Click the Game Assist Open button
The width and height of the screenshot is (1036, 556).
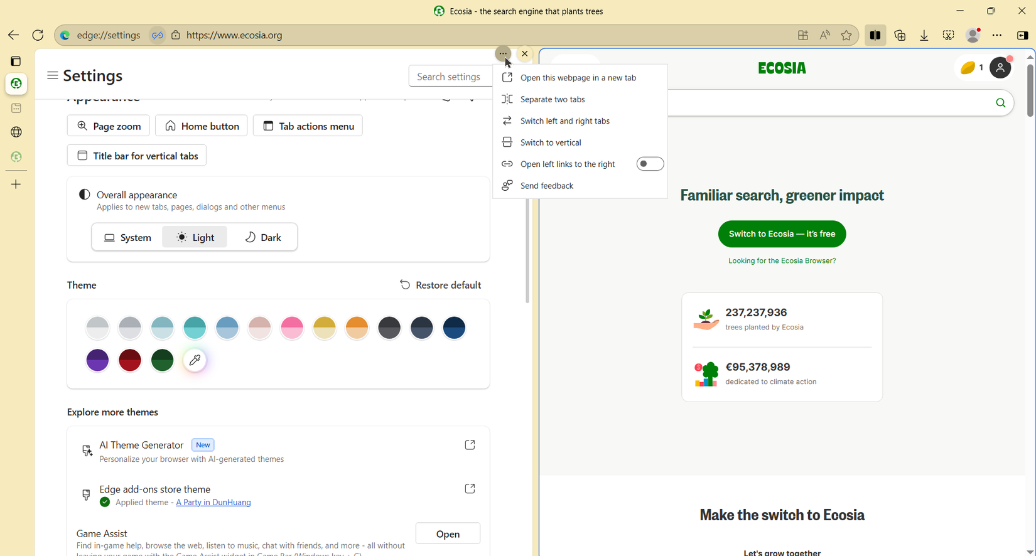click(x=448, y=533)
